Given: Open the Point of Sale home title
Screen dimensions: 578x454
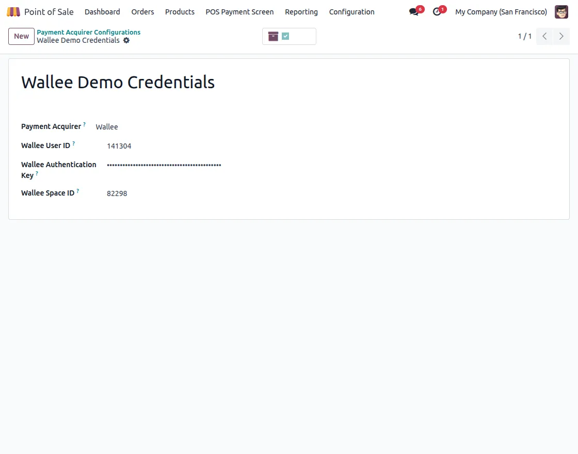Looking at the screenshot, I should point(49,12).
